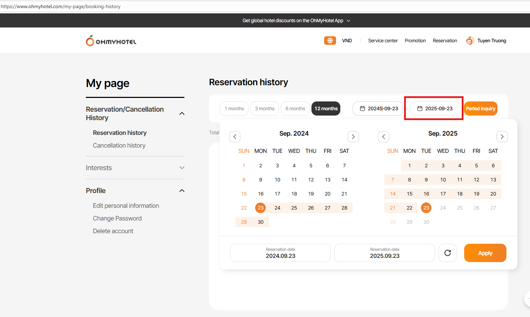This screenshot has width=530, height=317.
Task: Go to next month on Sep. 2025 calendar
Action: point(502,137)
